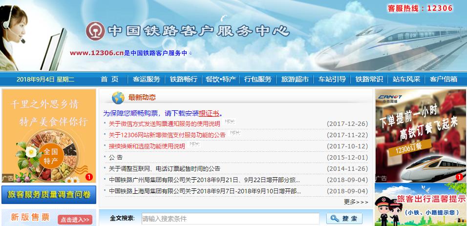Click the 最新动态 heading
The width and height of the screenshot is (467, 226).
tap(142, 97)
